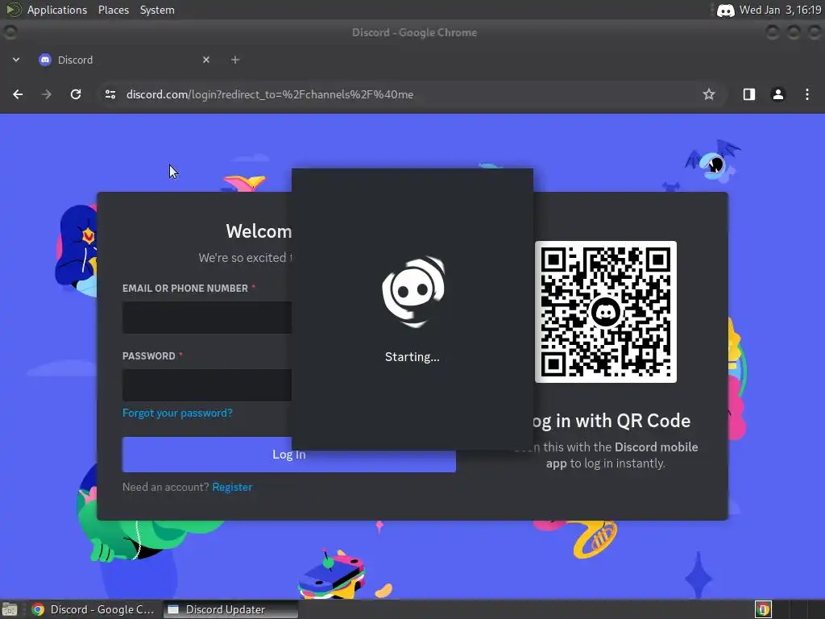Screen dimensions: 825x619
Task: Click the Log In button
Action: (289, 455)
